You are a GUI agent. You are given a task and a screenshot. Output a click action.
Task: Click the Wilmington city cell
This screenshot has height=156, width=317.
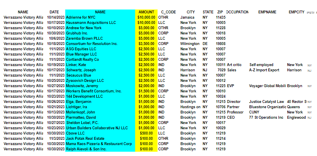tap(190, 43)
